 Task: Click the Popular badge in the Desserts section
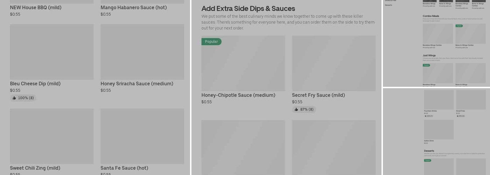[428, 160]
